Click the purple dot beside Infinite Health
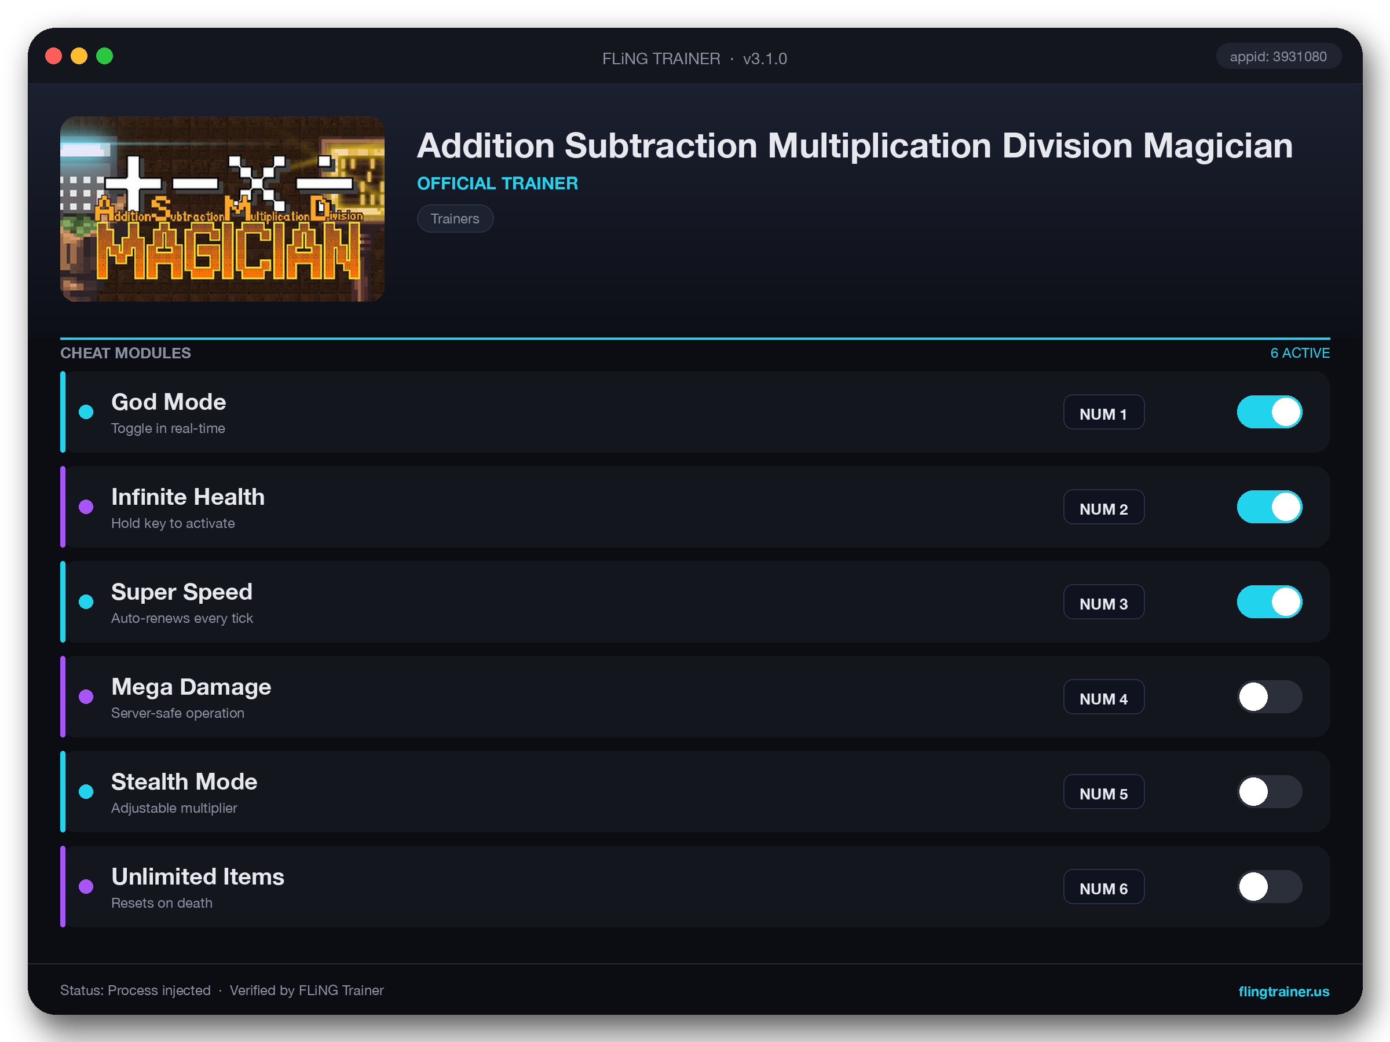Image resolution: width=1390 pixels, height=1042 pixels. 86,507
